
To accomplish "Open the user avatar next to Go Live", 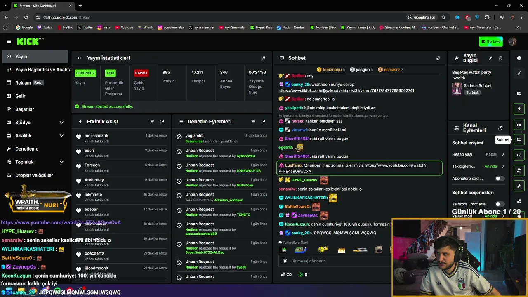I will pyautogui.click(x=513, y=41).
